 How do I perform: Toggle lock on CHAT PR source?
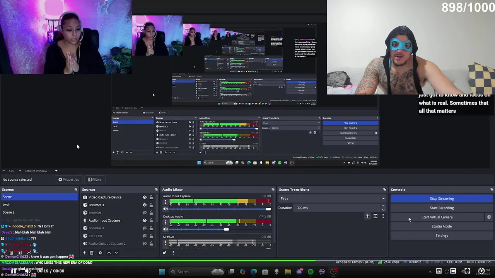(x=151, y=236)
